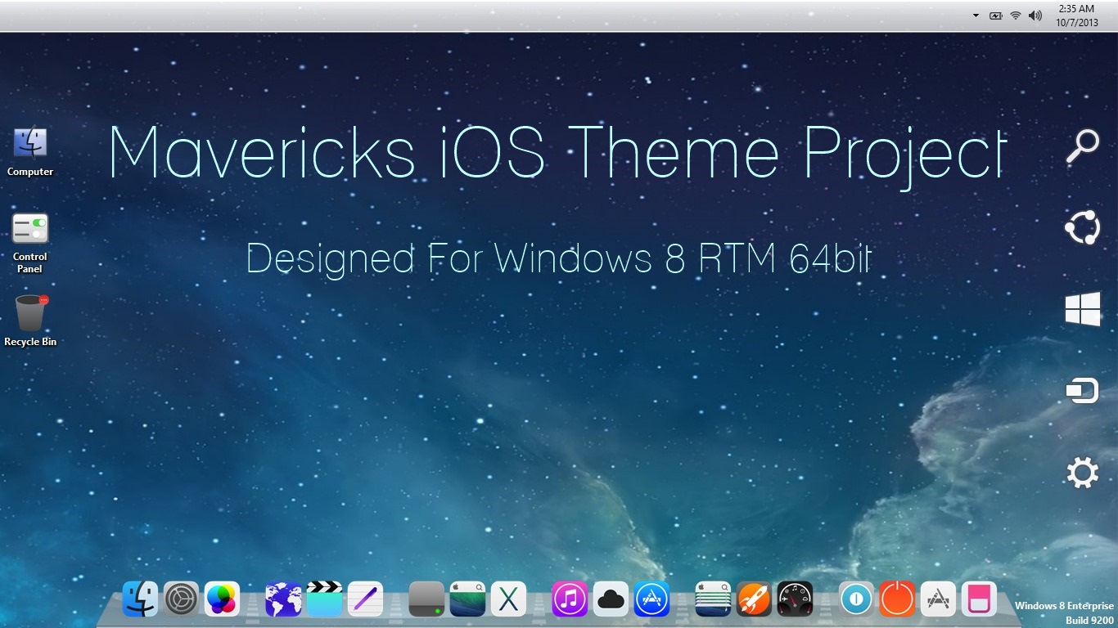Image resolution: width=1118 pixels, height=628 pixels.
Task: Launch the orange rocket dock icon
Action: point(754,599)
